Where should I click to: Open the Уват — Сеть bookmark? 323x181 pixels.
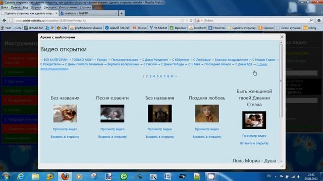click(x=11, y=28)
